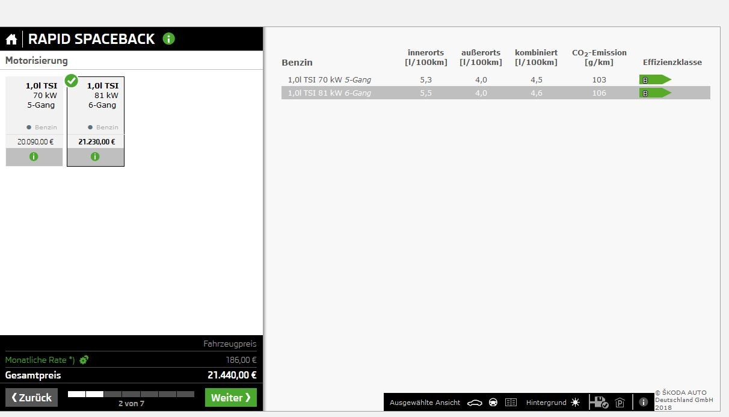Click the Gesamtpreis 21.440,00 € value
The height and width of the screenshot is (417, 729).
(x=232, y=375)
